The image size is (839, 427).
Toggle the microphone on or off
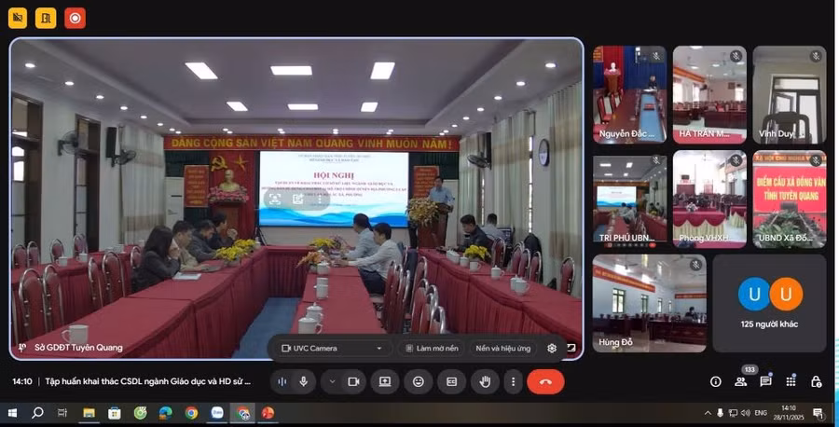tap(303, 381)
